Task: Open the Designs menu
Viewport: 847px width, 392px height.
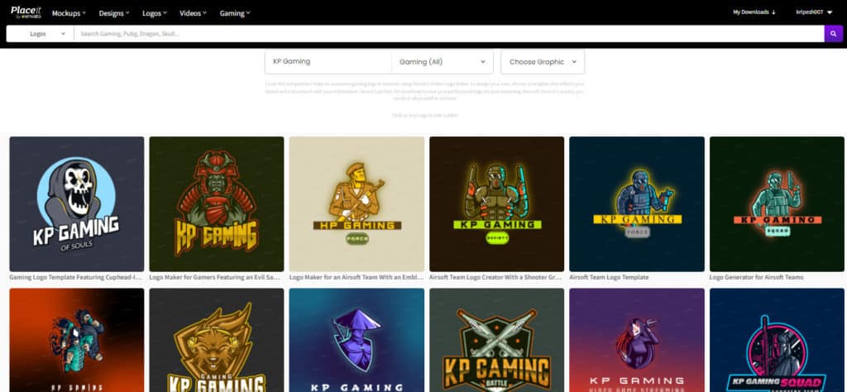Action: click(114, 13)
